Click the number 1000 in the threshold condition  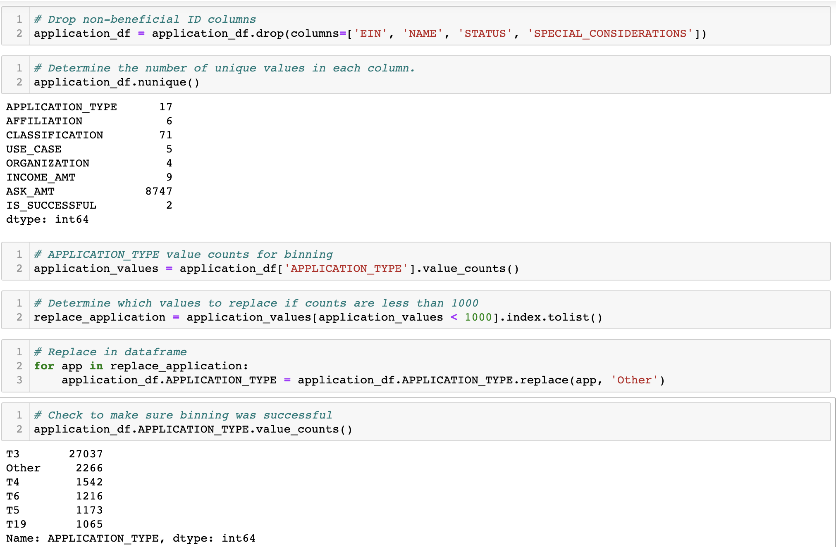coord(478,317)
